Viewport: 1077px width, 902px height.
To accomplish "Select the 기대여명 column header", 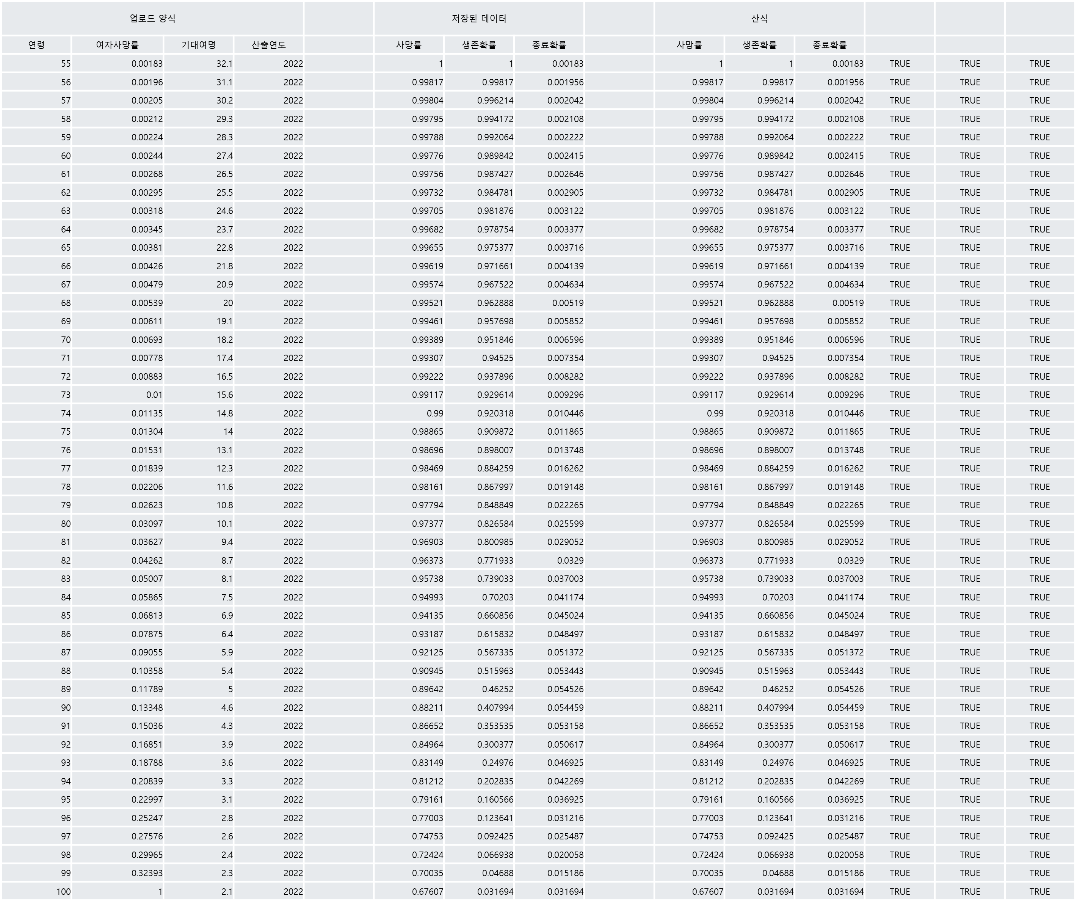I will click(199, 45).
